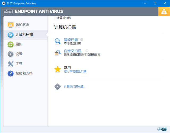Switch to the 更新 section

pyautogui.click(x=19, y=44)
